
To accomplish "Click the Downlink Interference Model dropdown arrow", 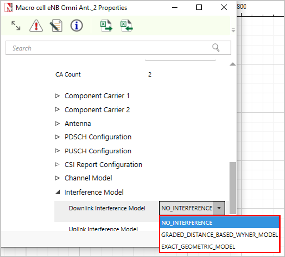I will (x=219, y=208).
